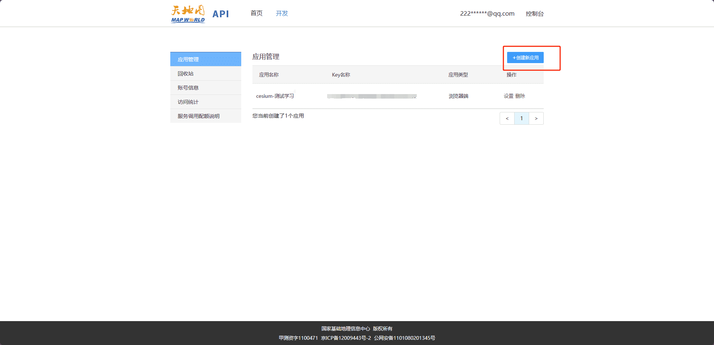
Task: Click the 浏览器端 application type cell
Action: pyautogui.click(x=458, y=96)
